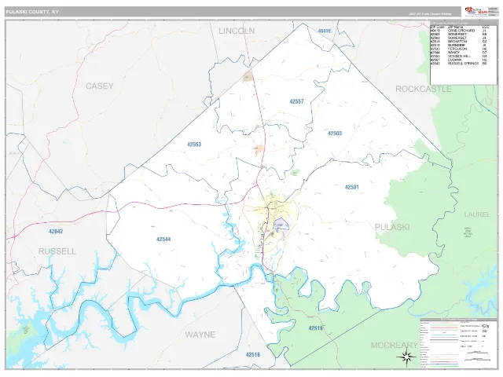Image resolution: width=503 pixels, height=377 pixels.
Task: Click ZIP code label 42642 on map
Action: point(56,231)
